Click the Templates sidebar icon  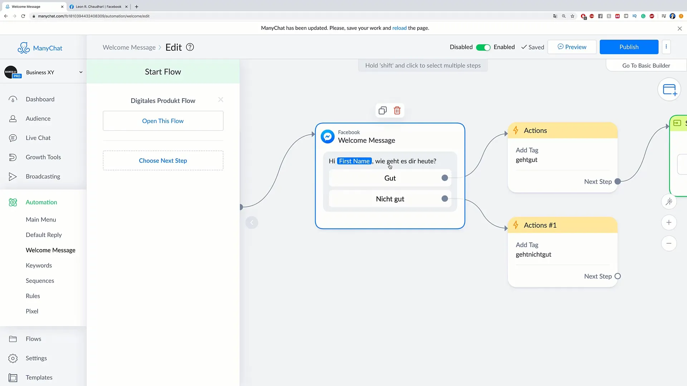coord(12,377)
